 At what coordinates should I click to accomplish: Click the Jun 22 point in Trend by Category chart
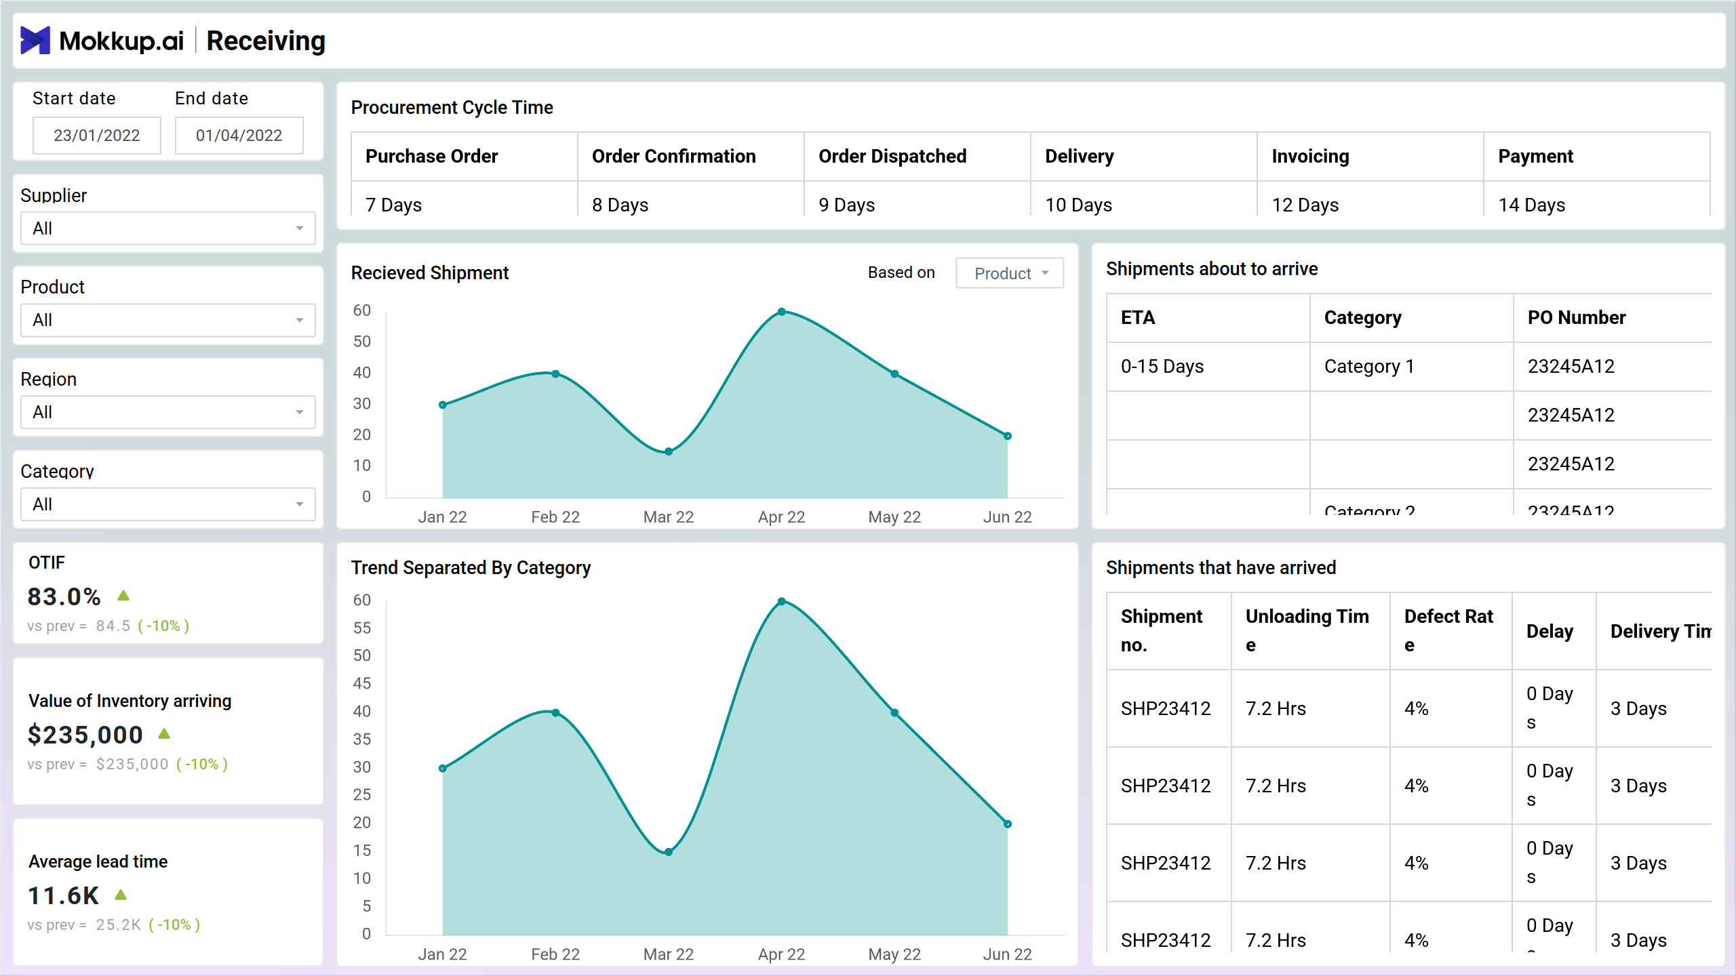[1008, 824]
